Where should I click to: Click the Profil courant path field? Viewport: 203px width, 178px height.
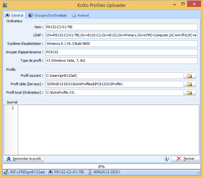114,76
